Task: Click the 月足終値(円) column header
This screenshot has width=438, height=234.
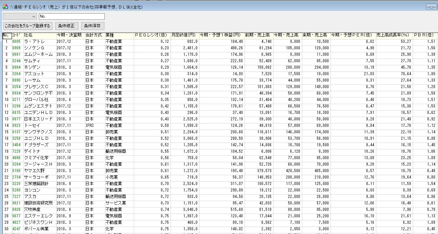Action: [184, 35]
